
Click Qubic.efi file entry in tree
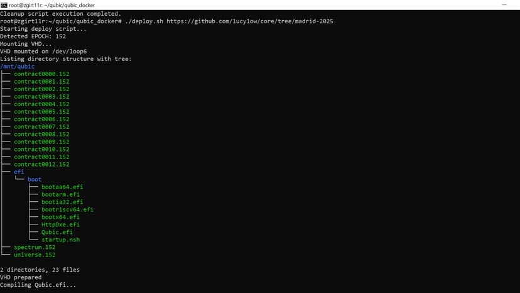pos(57,232)
